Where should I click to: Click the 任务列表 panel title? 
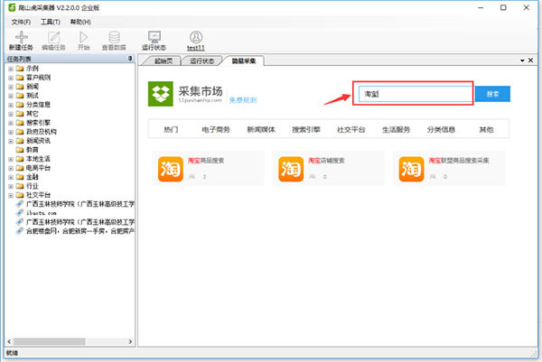(x=19, y=59)
